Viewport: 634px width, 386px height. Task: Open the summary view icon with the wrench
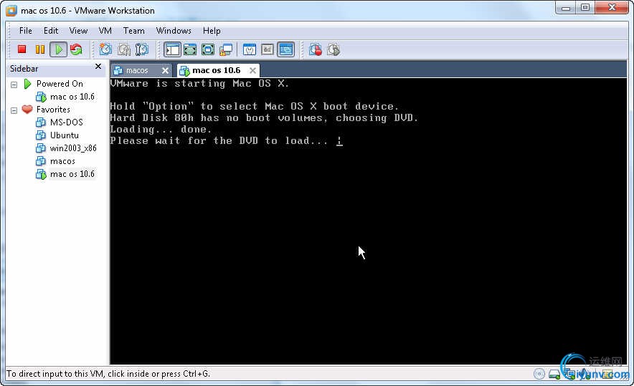pos(250,49)
